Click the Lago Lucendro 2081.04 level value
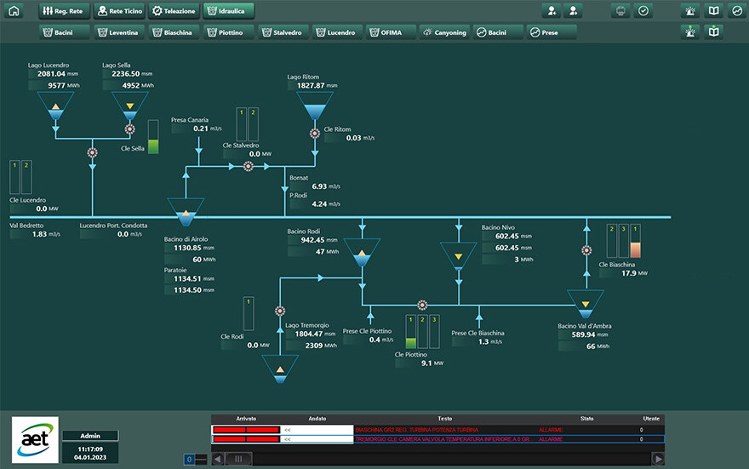Viewport: 749px width, 469px height. pos(53,74)
